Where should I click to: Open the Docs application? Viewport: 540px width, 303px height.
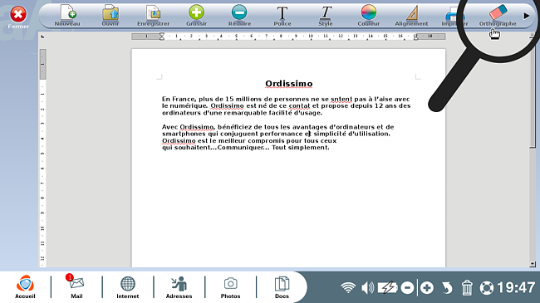(282, 286)
